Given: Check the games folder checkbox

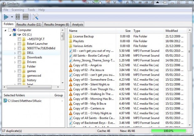Looking at the screenshot, I should [19, 71].
